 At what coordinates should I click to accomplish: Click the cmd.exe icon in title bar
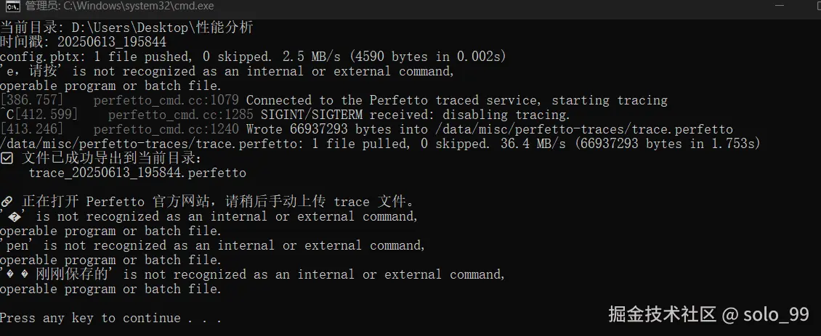(13, 7)
